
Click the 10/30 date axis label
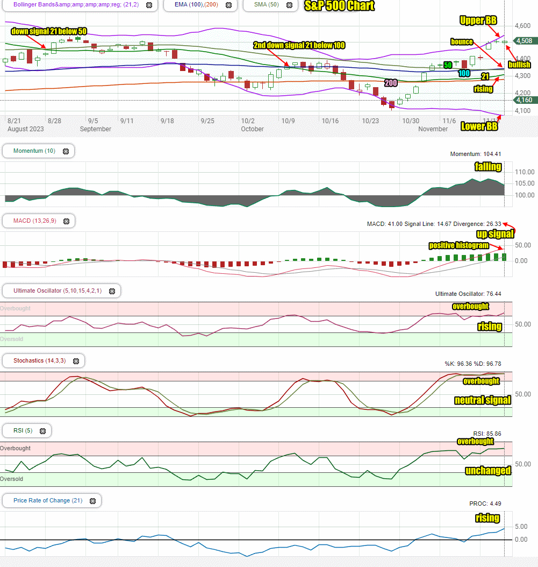(x=411, y=121)
